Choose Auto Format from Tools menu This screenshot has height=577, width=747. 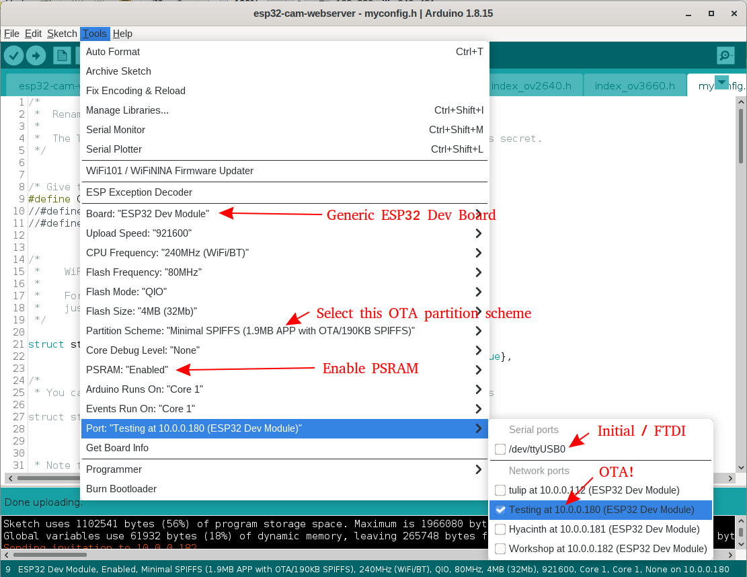pos(284,52)
